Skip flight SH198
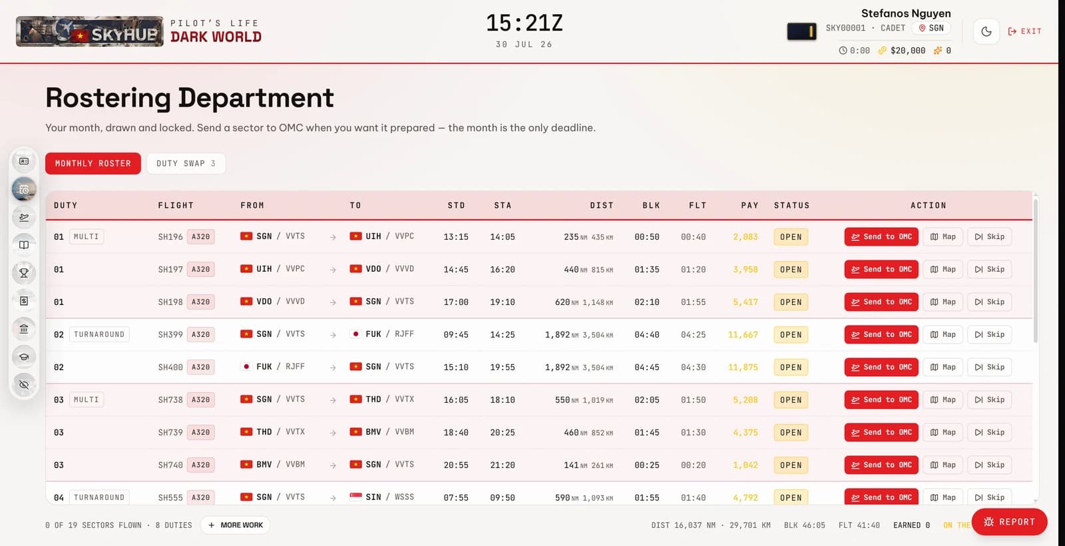 [x=989, y=302]
